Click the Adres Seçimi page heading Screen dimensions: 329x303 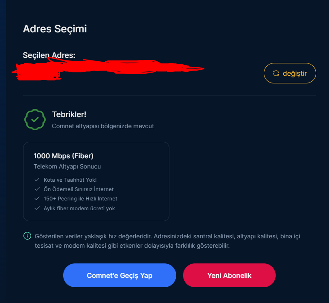point(55,29)
